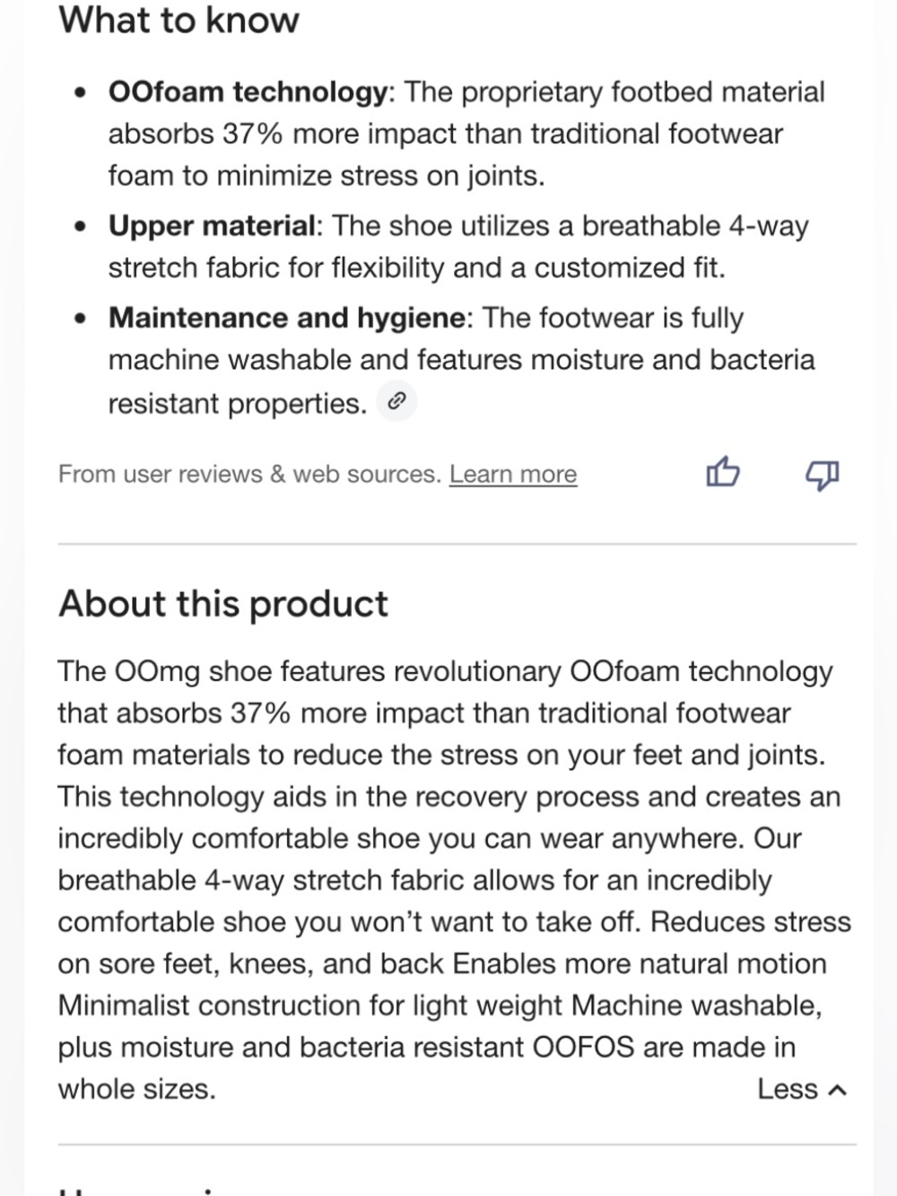Click the partially visible heading at page bottom
This screenshot has height=1196, width=897.
coord(135,1190)
